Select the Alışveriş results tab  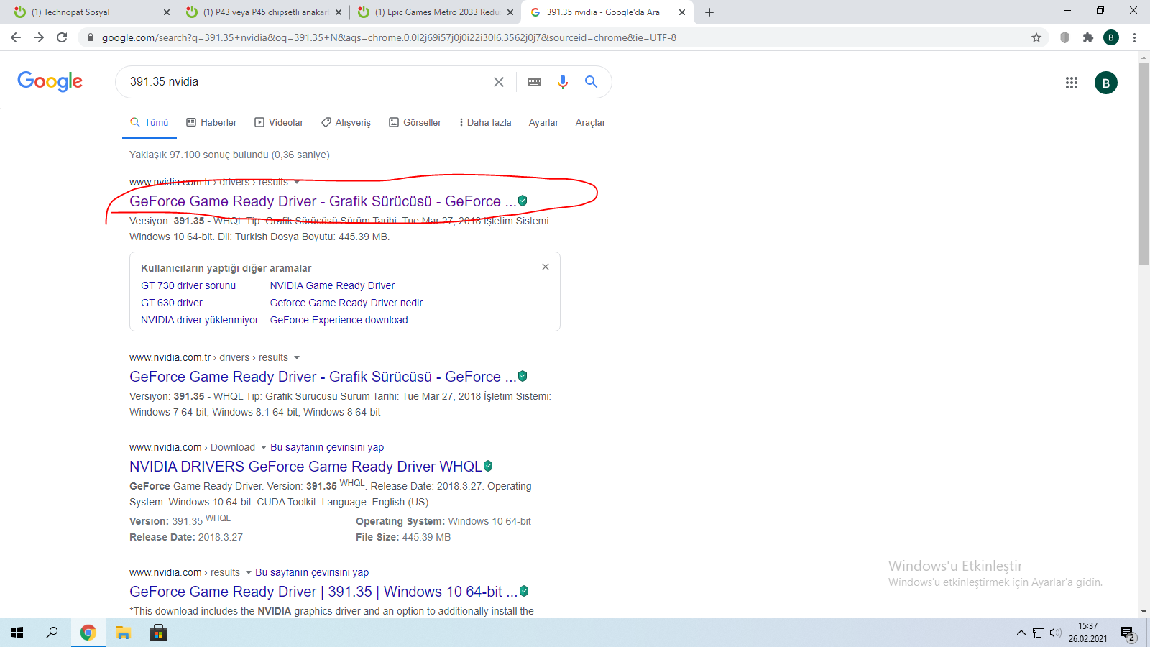[x=346, y=123]
